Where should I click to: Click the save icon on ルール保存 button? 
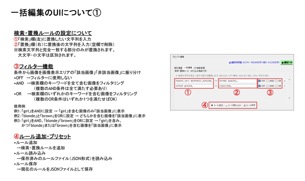click(x=245, y=104)
